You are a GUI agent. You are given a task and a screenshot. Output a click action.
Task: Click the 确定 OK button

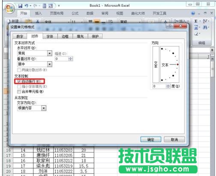[x=151, y=139]
